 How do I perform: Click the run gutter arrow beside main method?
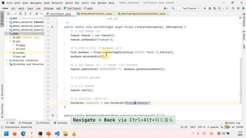coord(52,27)
